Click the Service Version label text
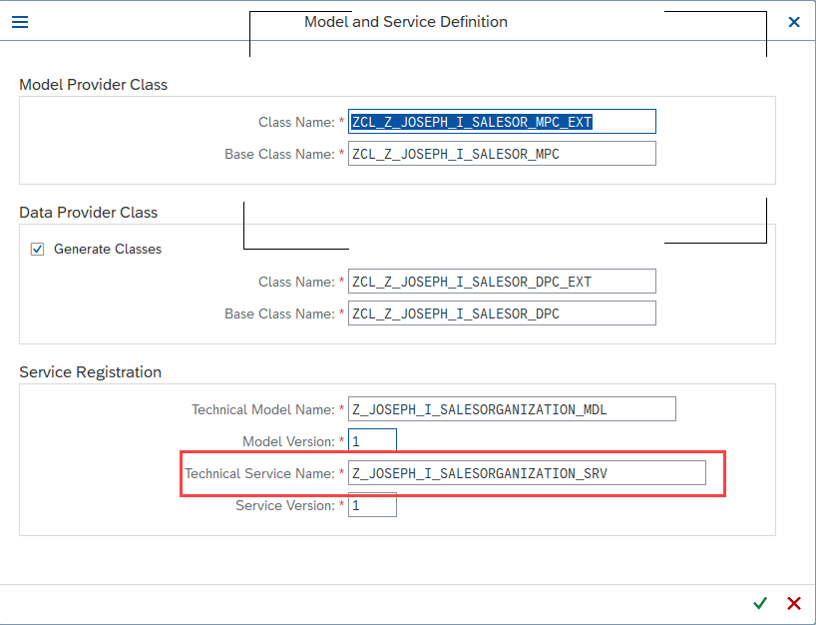816x625 pixels. point(284,505)
